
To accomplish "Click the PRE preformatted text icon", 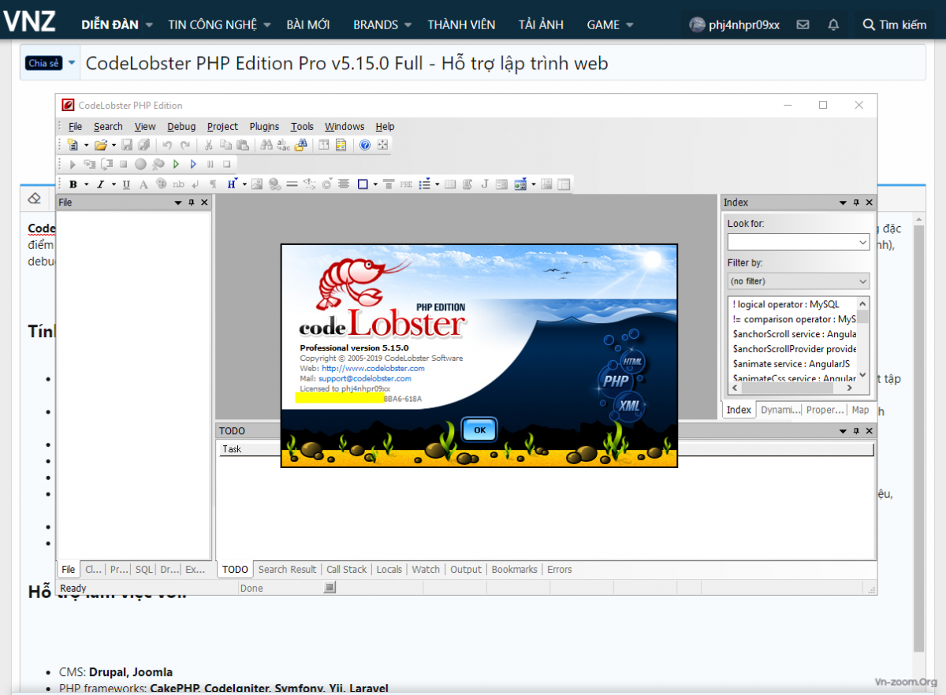I will [406, 184].
